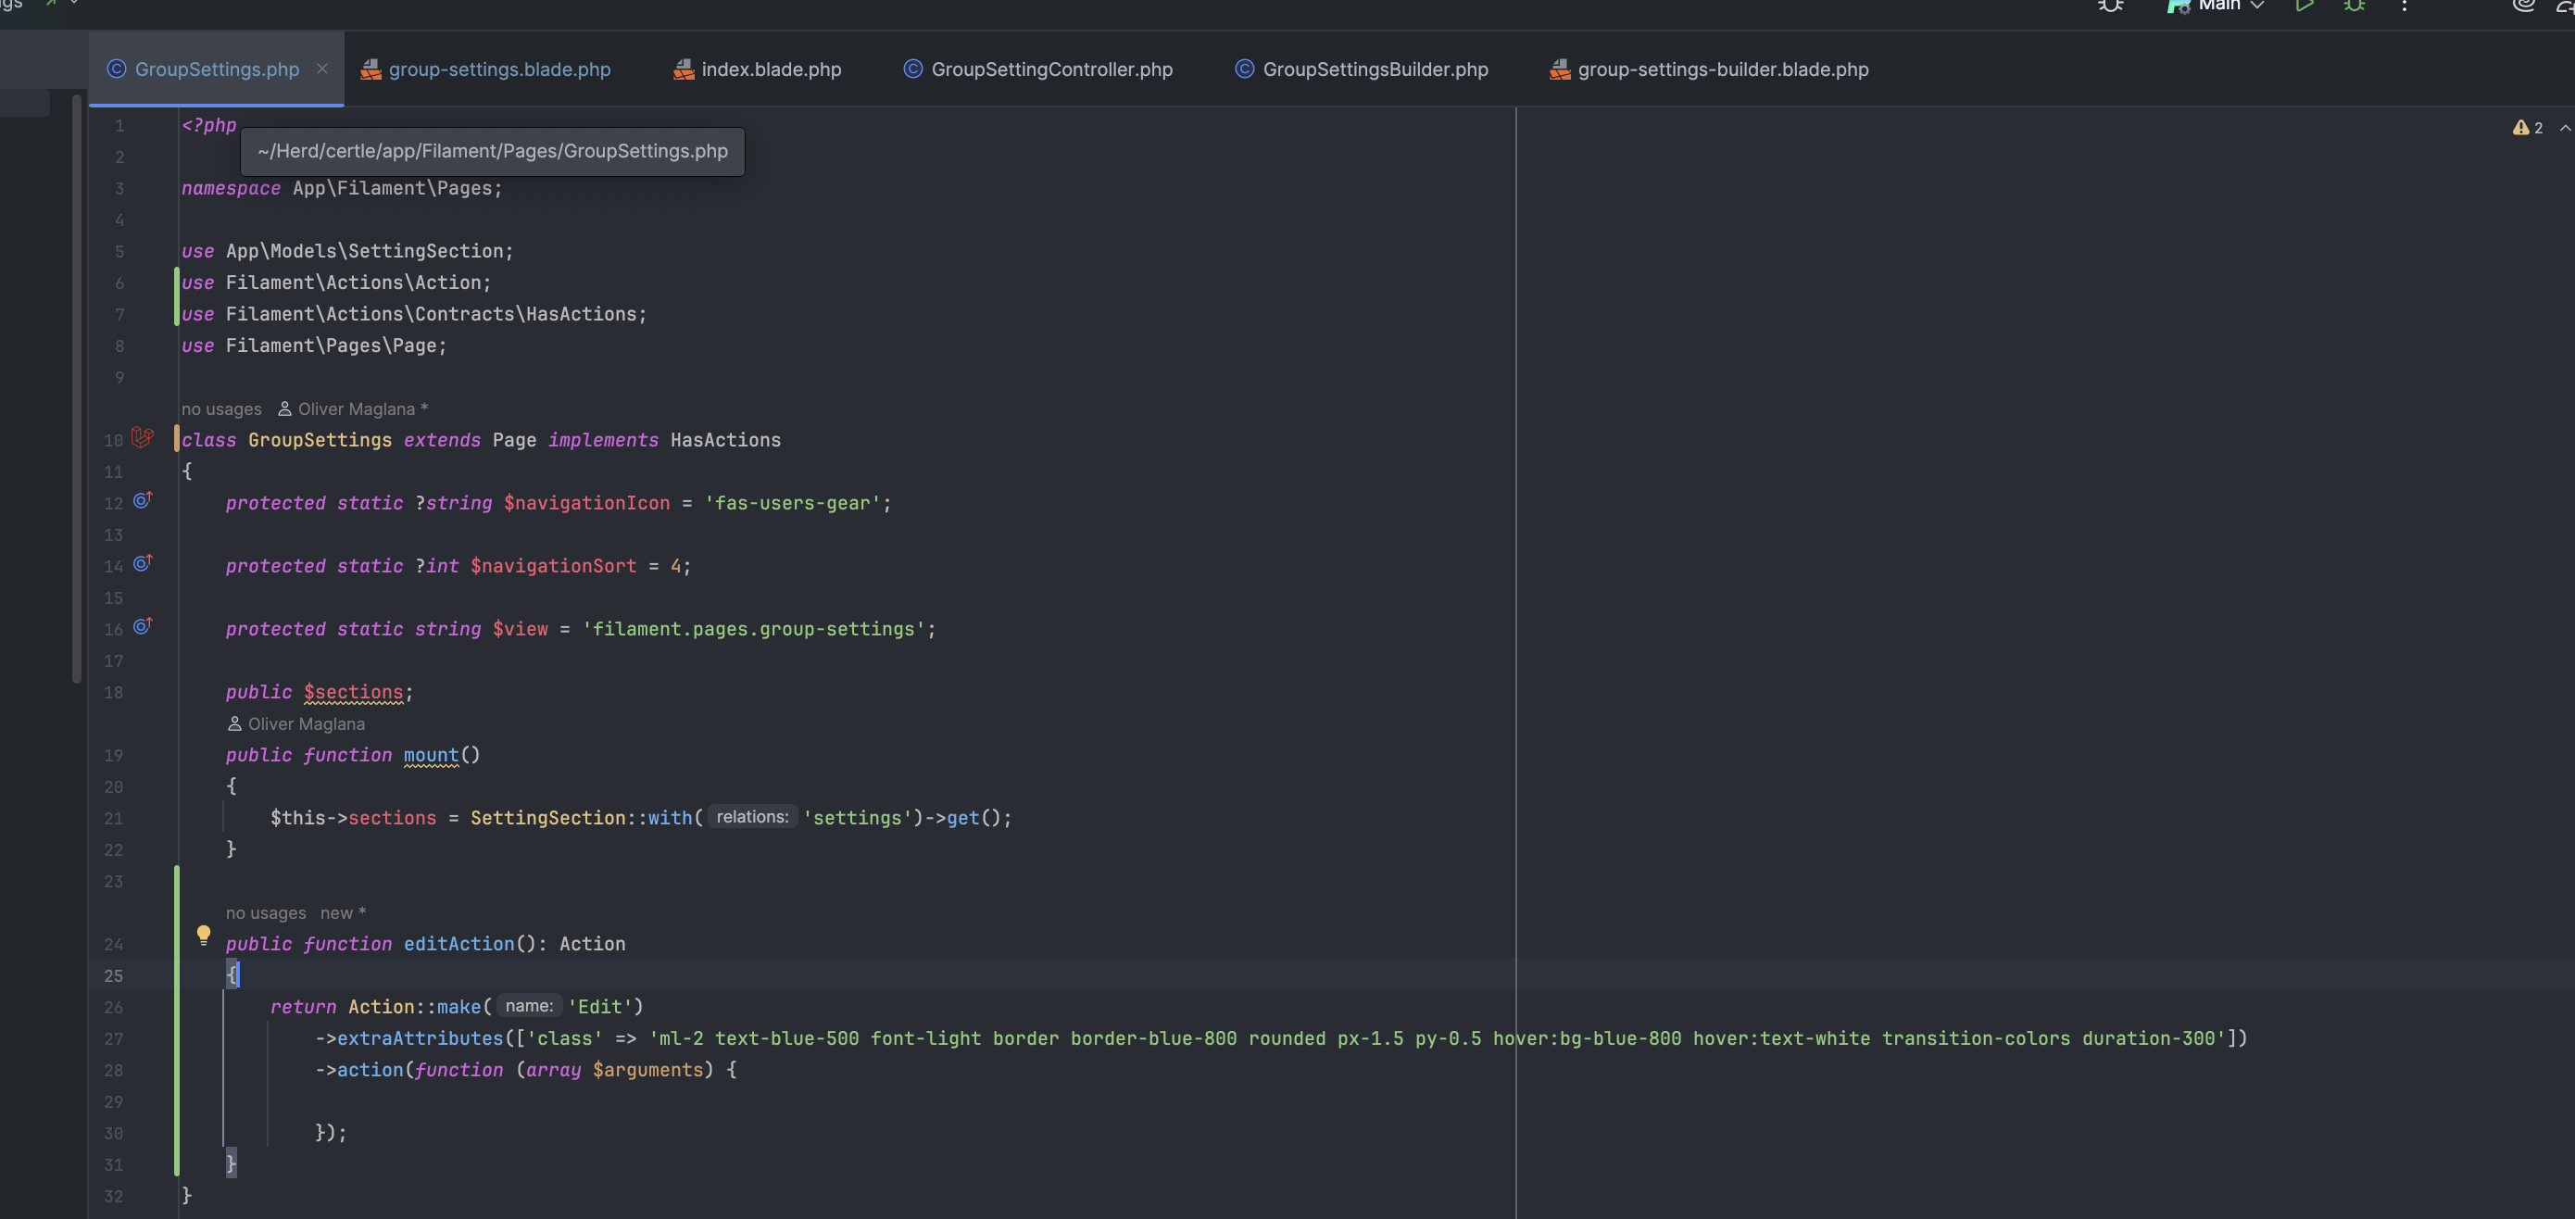The image size is (2575, 1219).
Task: Open the More Actions vertical dots menu
Action: pos(2404,6)
